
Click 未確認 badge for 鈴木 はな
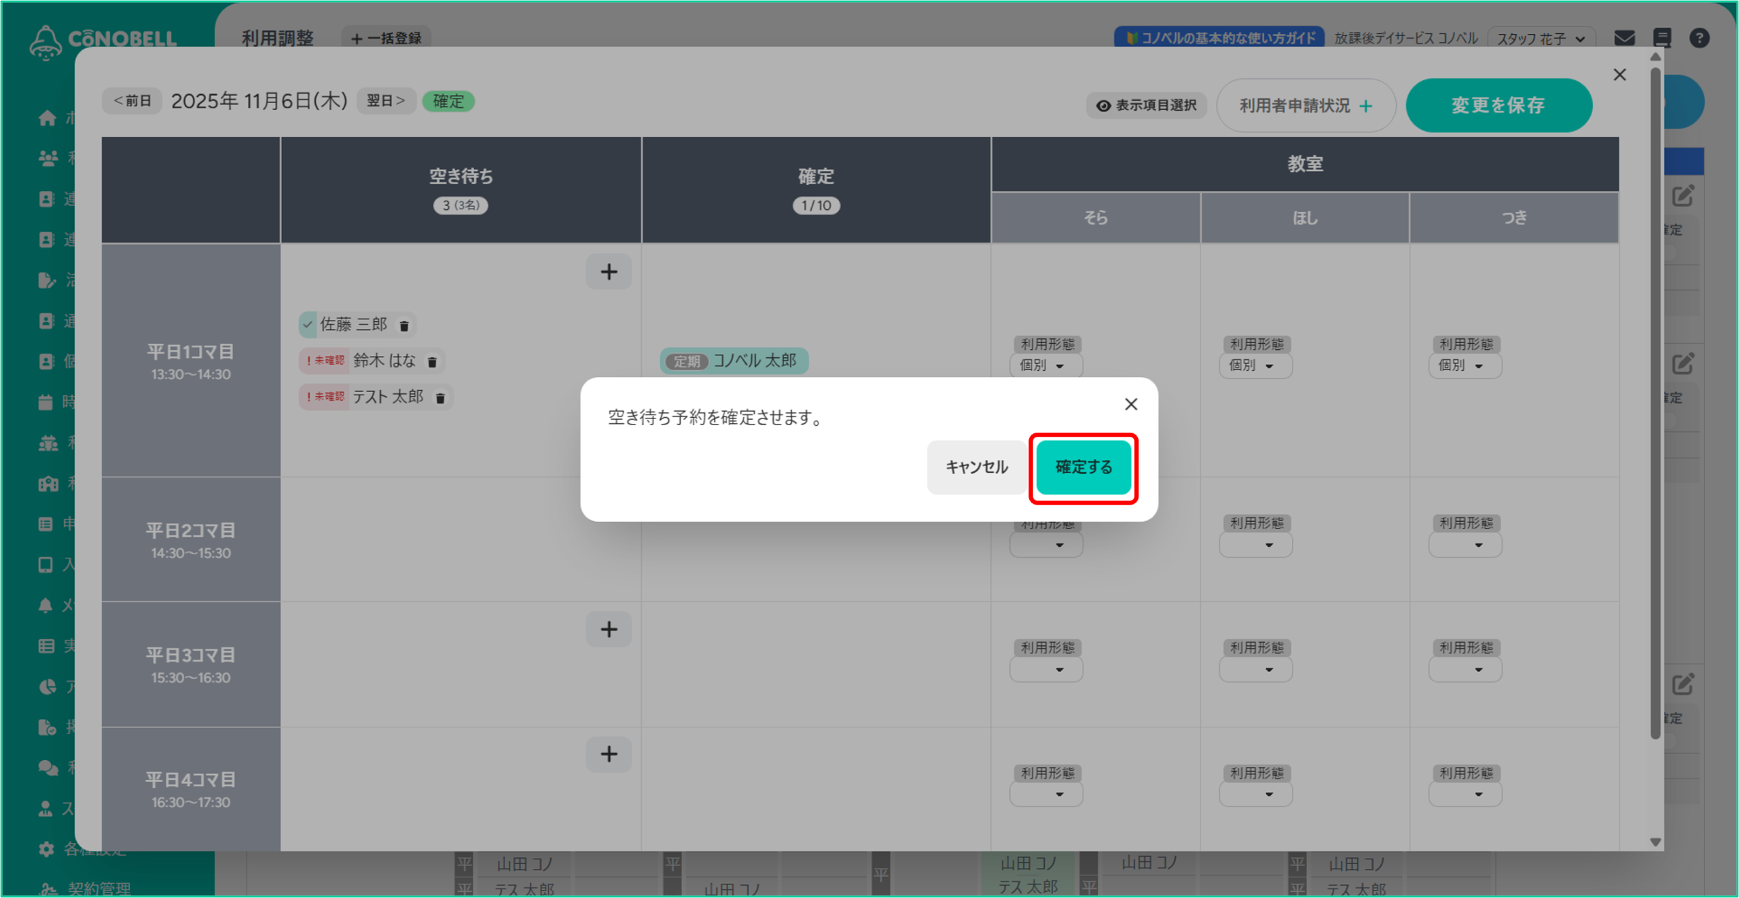click(325, 361)
